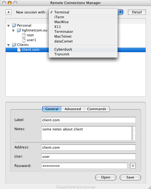Select the lightnetcom.eu folder icon
Image resolution: width=151 pixels, height=189 pixels.
[x=19, y=30]
